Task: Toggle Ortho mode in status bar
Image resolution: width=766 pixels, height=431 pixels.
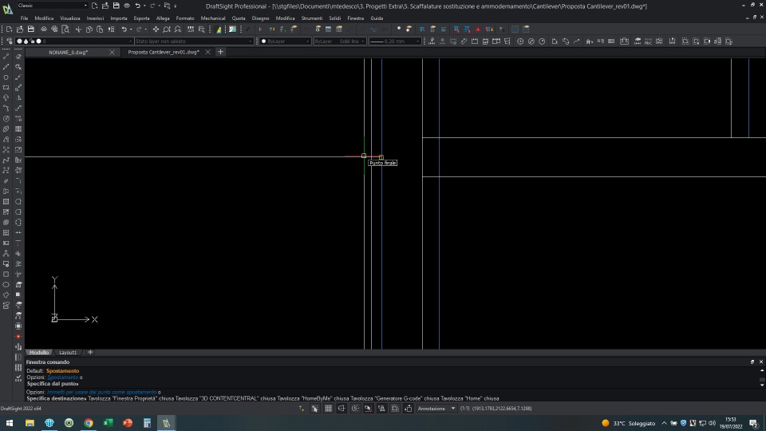Action: (342, 408)
